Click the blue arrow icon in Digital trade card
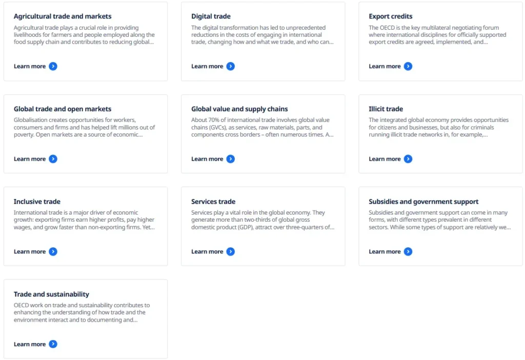525x360 pixels. point(231,66)
